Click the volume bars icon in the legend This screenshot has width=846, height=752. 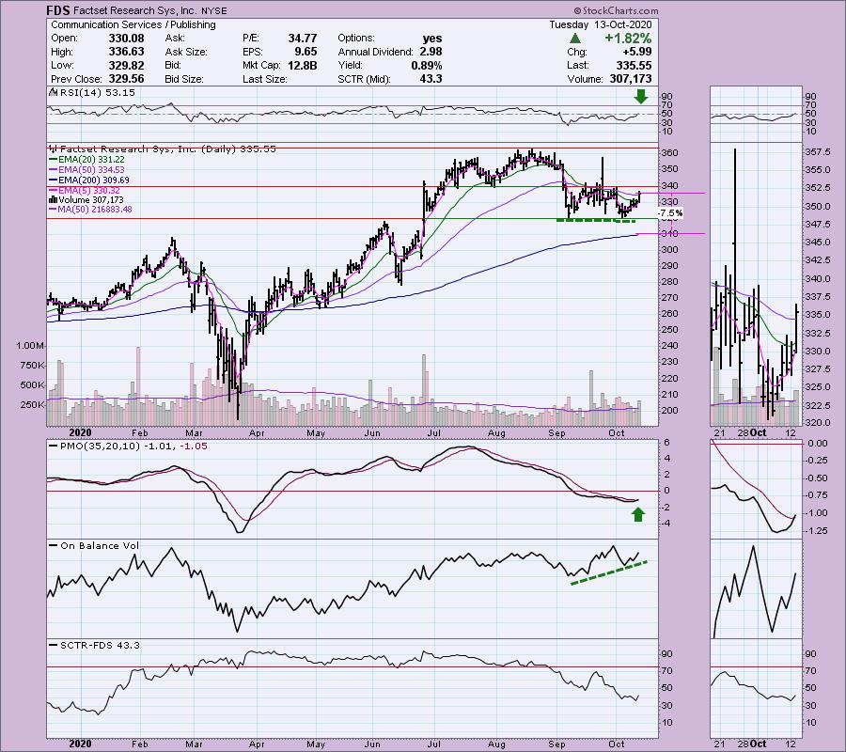53,199
